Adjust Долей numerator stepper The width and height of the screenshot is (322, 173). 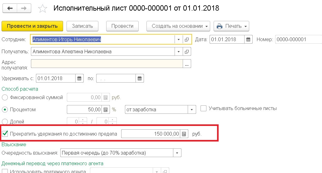(83, 122)
